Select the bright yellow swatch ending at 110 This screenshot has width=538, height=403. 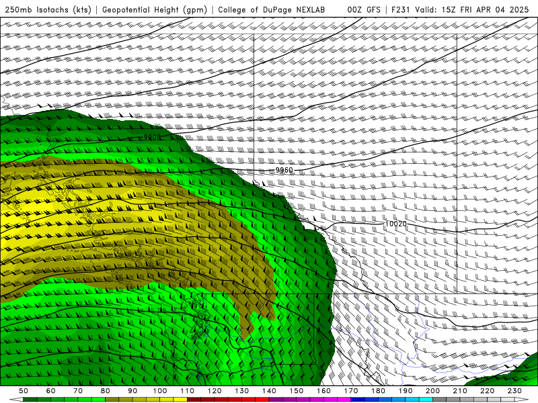coord(180,400)
